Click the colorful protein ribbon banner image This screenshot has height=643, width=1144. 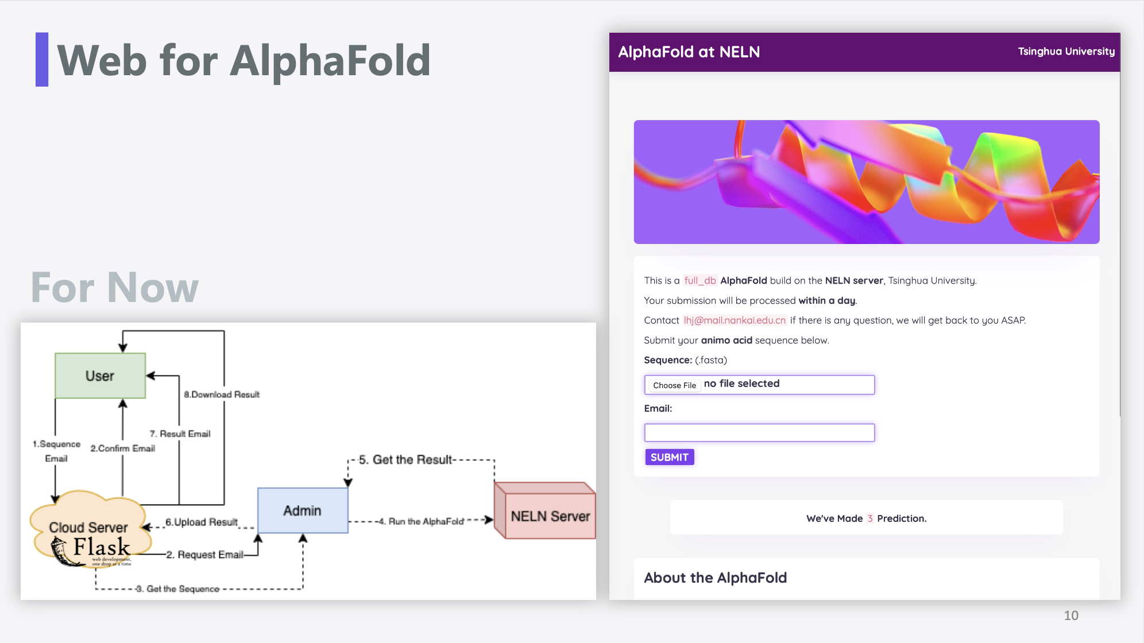pos(866,182)
